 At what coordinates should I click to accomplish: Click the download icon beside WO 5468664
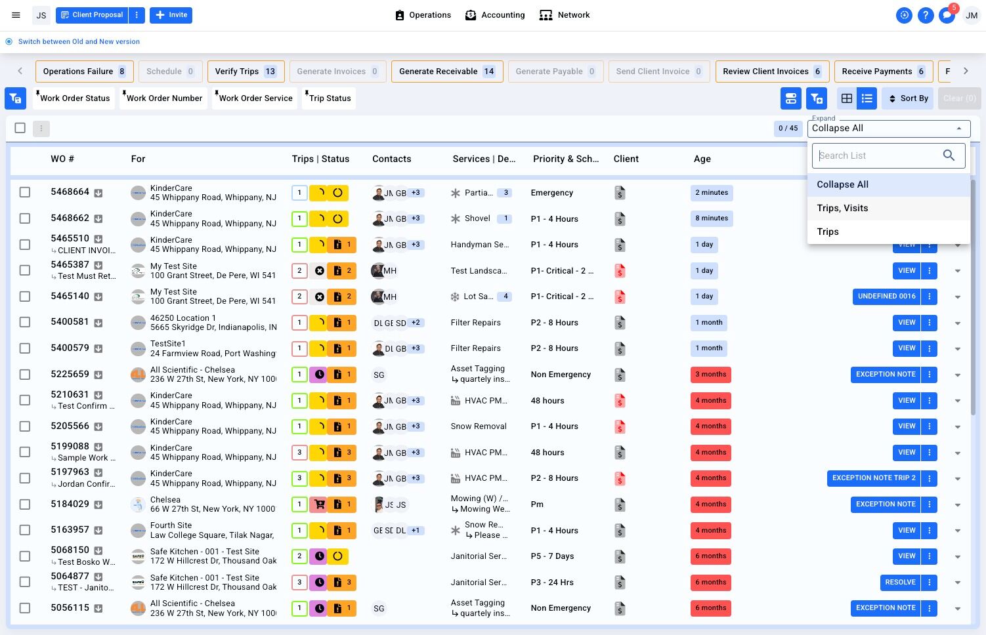coord(98,193)
